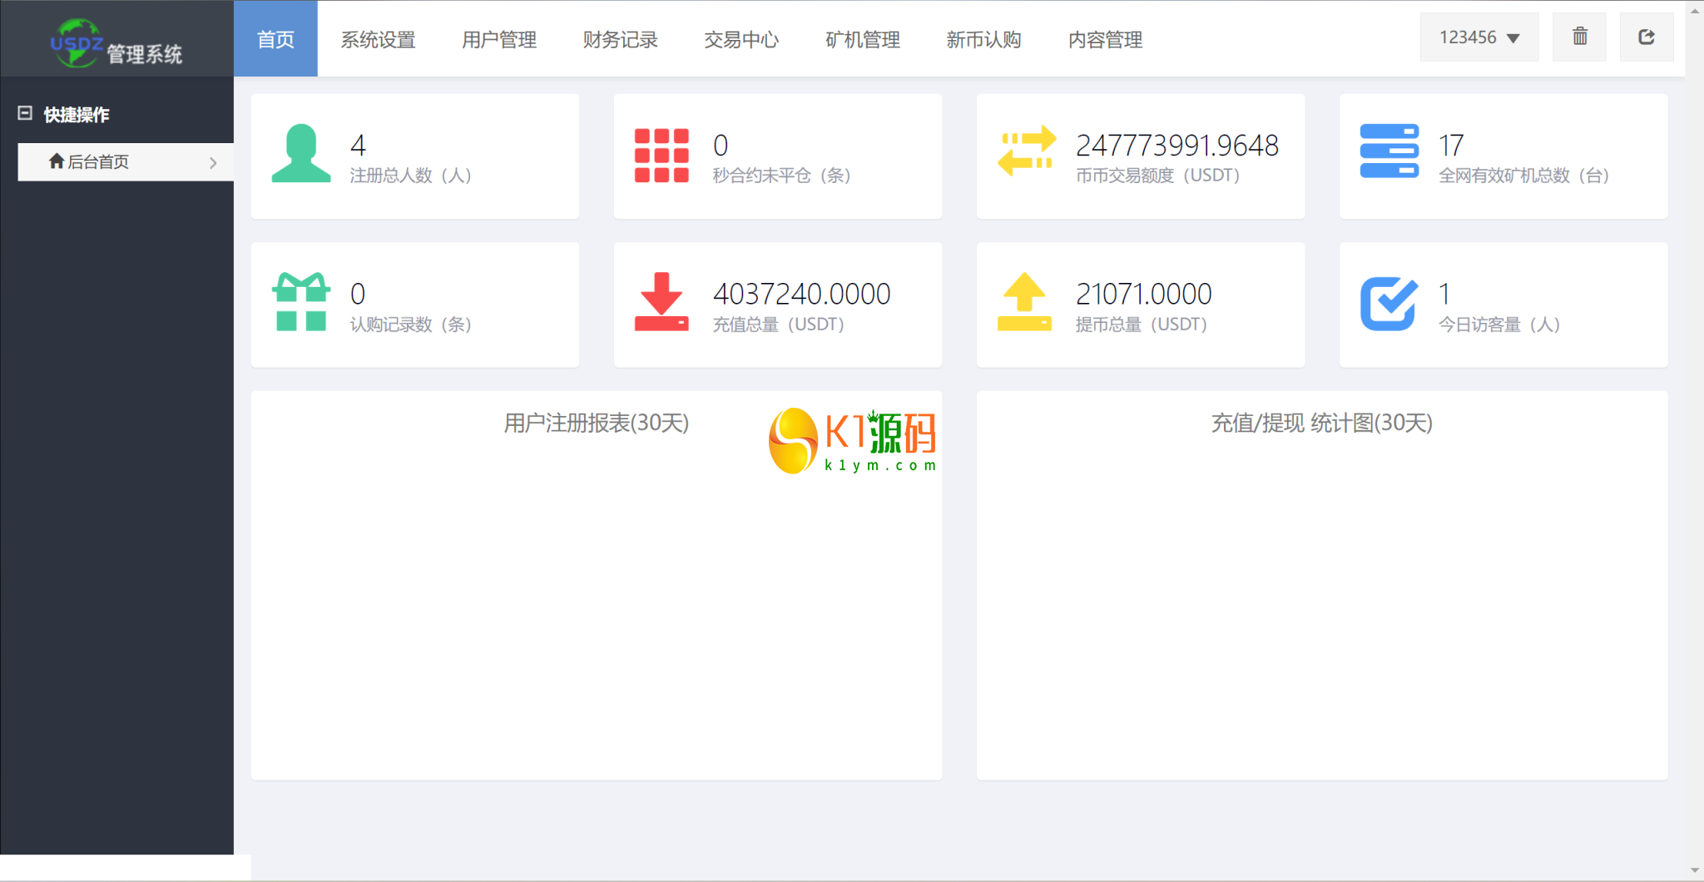Click the yellow upload icon for withdrawals
1704x882 pixels.
(1024, 302)
